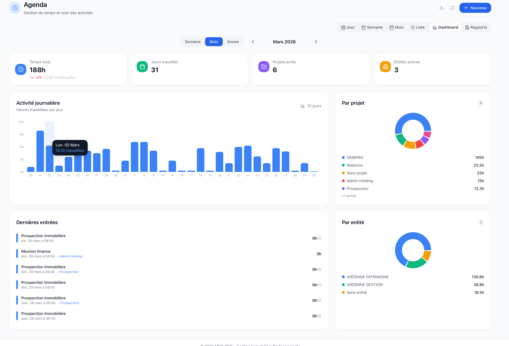Open the Rapports tab
Image resolution: width=509 pixels, height=346 pixels.
(476, 27)
